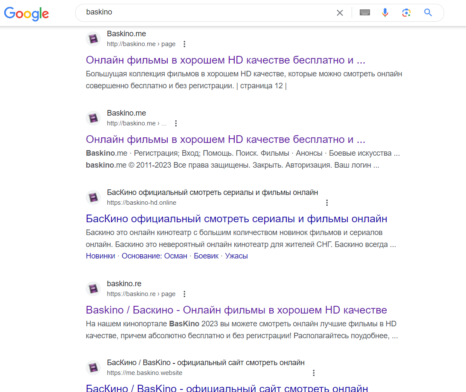This screenshot has height=392, width=466.
Task: Follow the Основание: Осман sitelink
Action: [x=154, y=256]
